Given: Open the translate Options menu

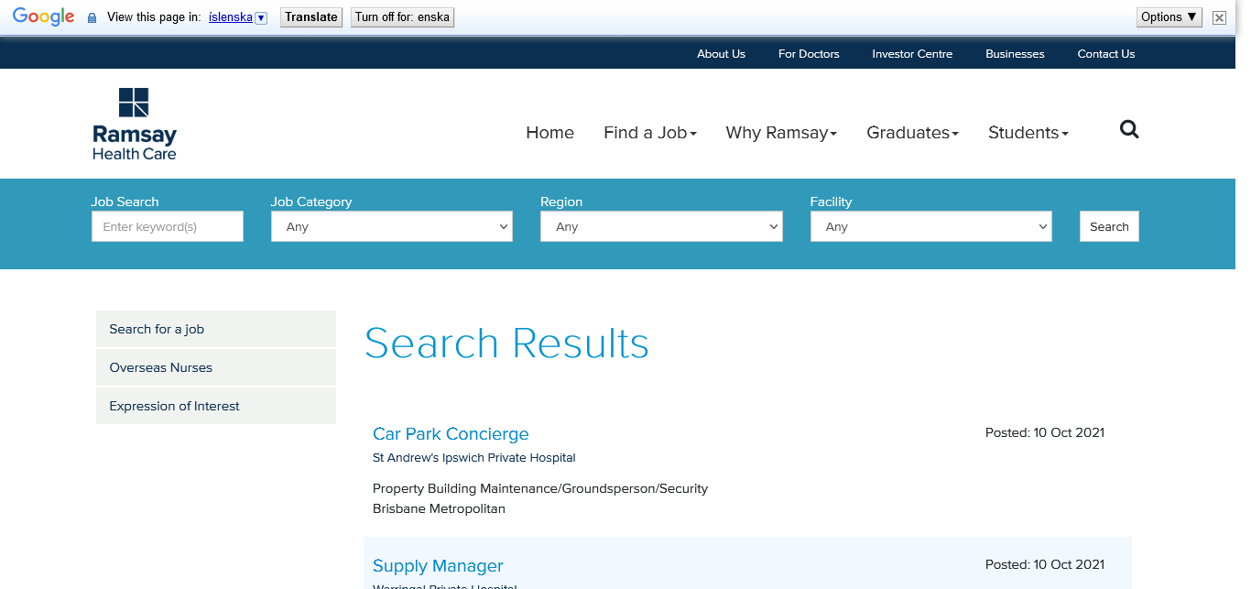Looking at the screenshot, I should tap(1169, 17).
